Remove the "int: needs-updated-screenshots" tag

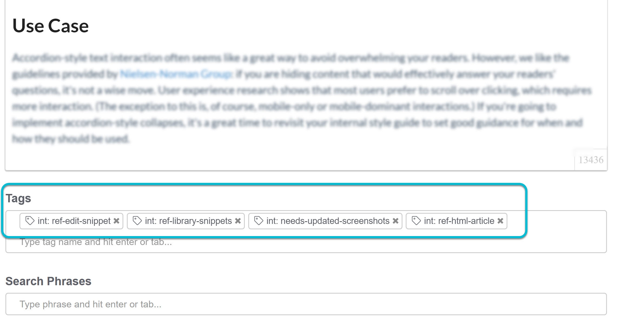coord(395,221)
